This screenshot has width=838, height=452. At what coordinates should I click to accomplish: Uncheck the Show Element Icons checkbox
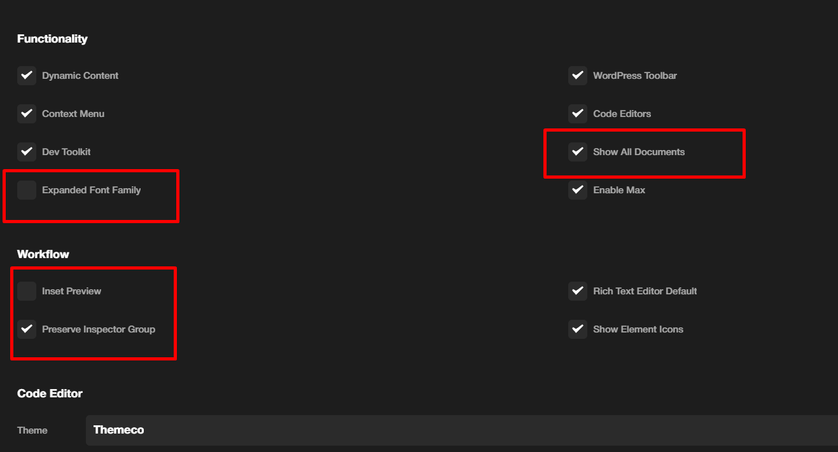[x=578, y=329]
